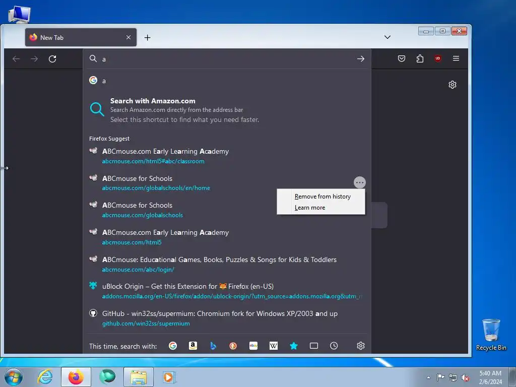Screen dimensions: 516x387
Task: Search this time with Google icon
Action: pos(173,346)
